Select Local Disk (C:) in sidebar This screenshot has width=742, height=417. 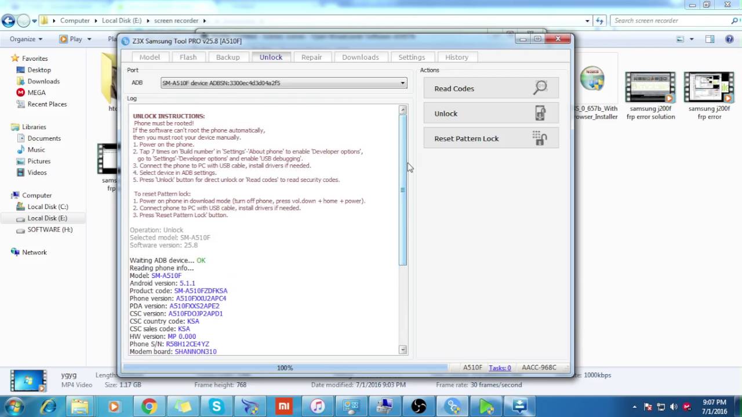pyautogui.click(x=48, y=207)
